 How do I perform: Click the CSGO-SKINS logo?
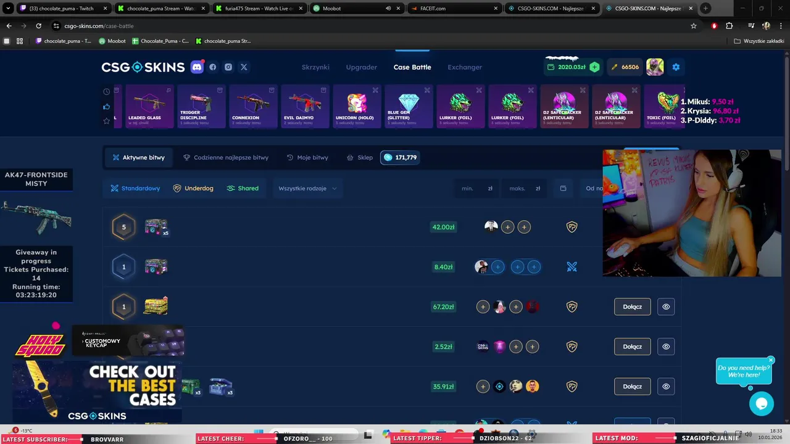pos(143,67)
